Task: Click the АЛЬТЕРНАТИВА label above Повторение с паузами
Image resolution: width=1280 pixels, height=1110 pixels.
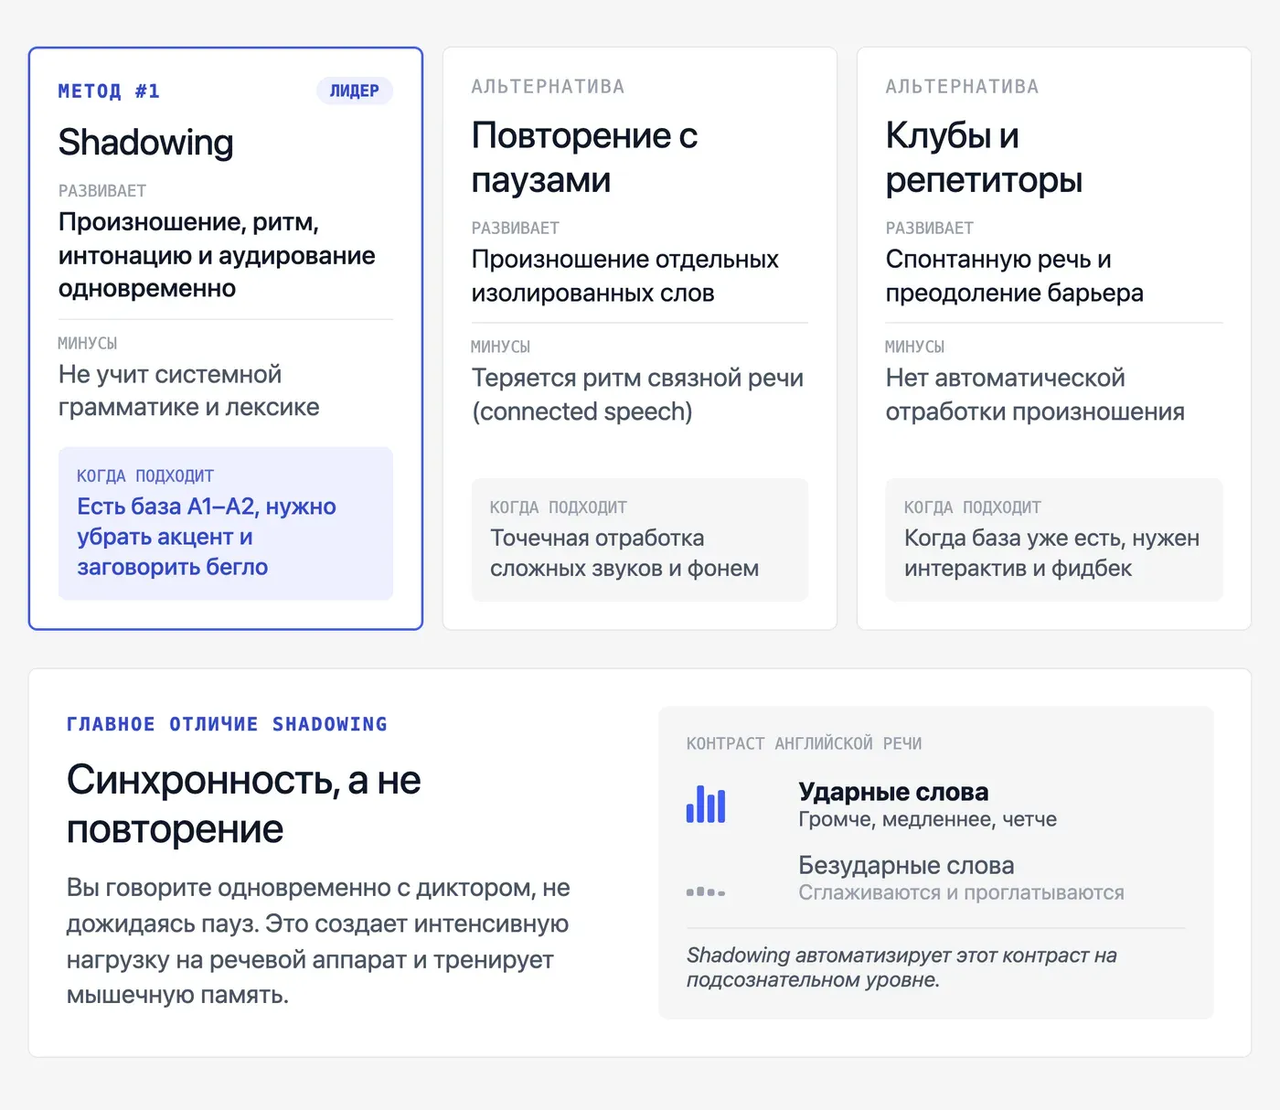Action: pos(549,87)
